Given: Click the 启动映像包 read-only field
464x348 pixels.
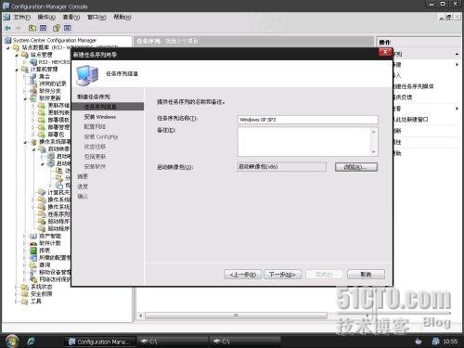Looking at the screenshot, I should pyautogui.click(x=282, y=167).
